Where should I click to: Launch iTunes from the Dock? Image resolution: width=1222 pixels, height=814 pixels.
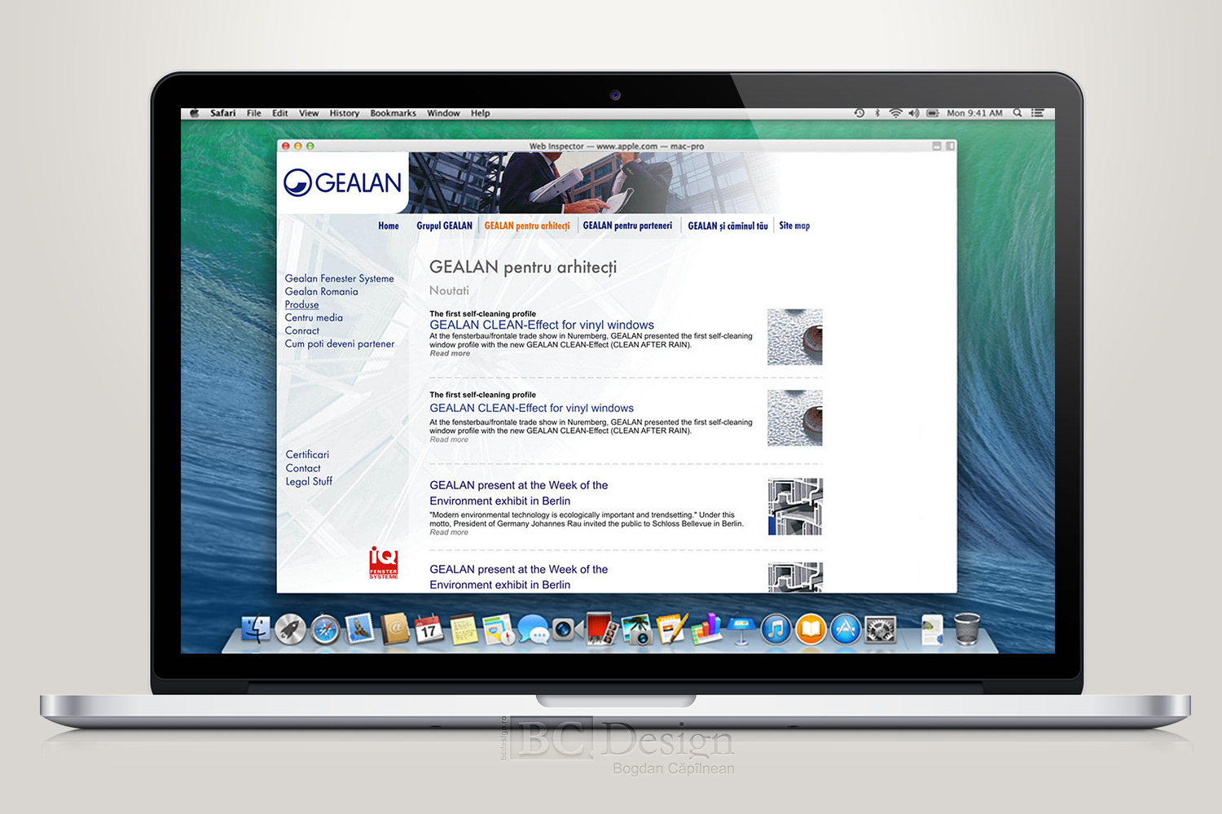pos(776,629)
